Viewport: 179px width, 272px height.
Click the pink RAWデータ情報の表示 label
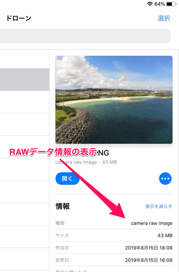[53, 152]
